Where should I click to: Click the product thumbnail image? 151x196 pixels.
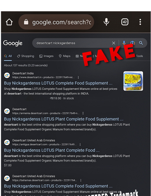(x=133, y=81)
